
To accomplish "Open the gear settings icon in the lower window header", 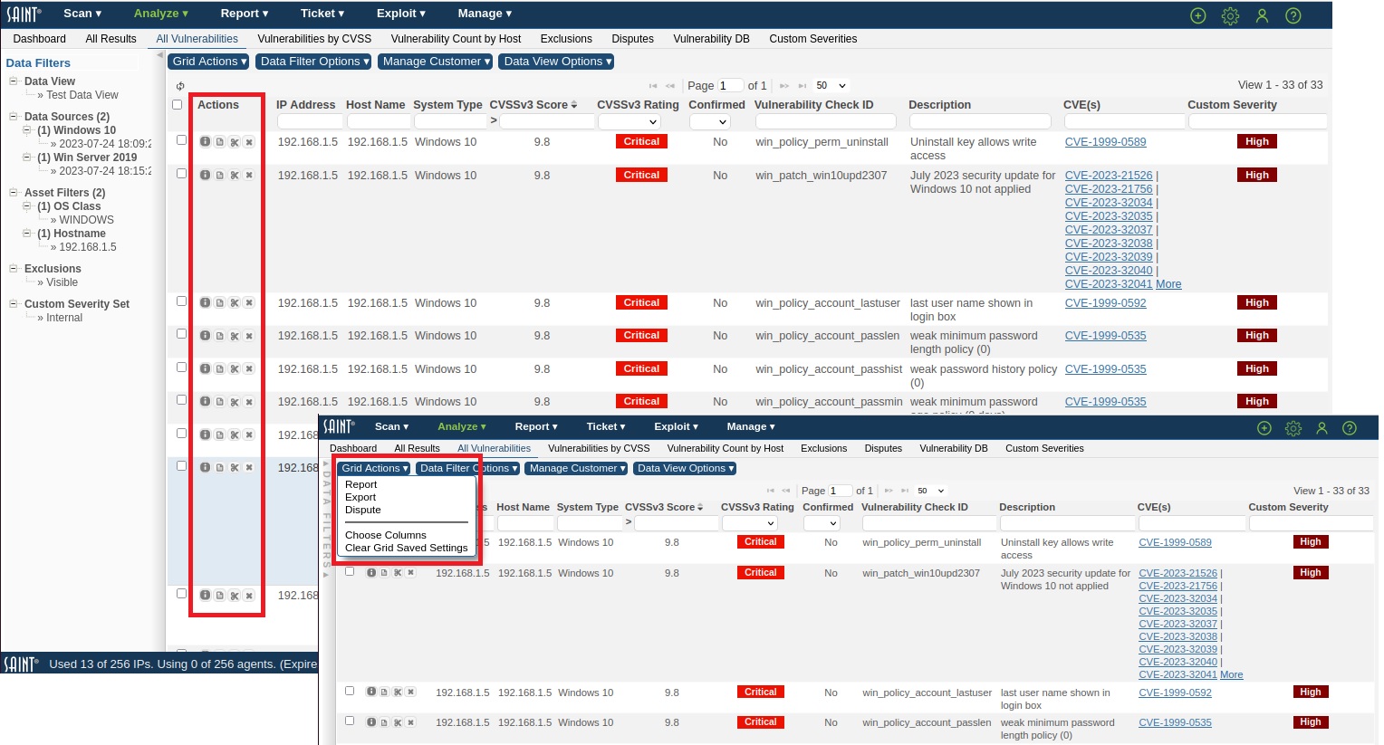I will click(1293, 428).
